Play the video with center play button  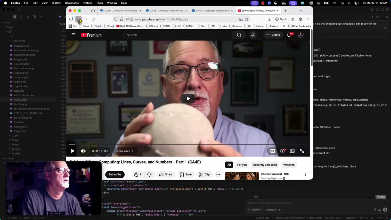188,98
